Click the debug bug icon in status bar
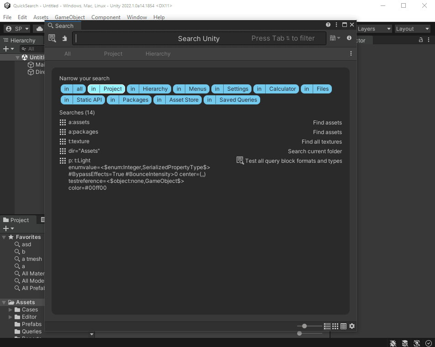Screen dimensions: 435x347 click(393, 343)
